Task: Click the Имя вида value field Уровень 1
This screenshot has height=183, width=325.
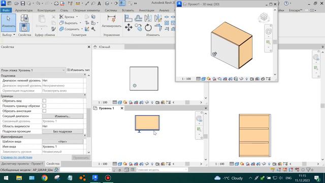Action: 62,146
